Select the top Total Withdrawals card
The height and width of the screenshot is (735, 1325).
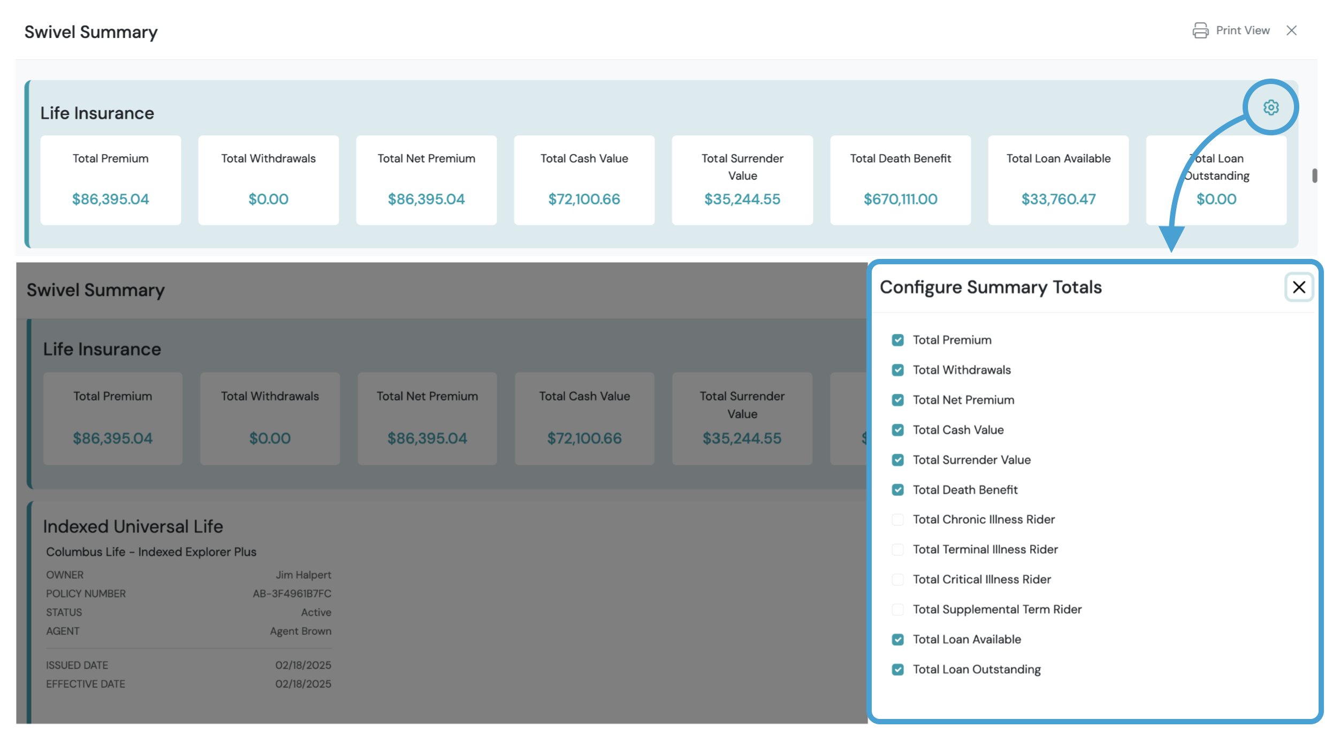(x=269, y=180)
